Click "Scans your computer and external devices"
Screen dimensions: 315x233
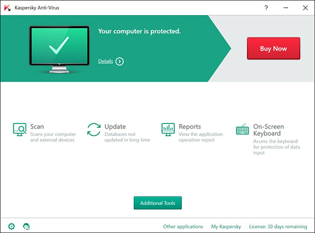53,137
